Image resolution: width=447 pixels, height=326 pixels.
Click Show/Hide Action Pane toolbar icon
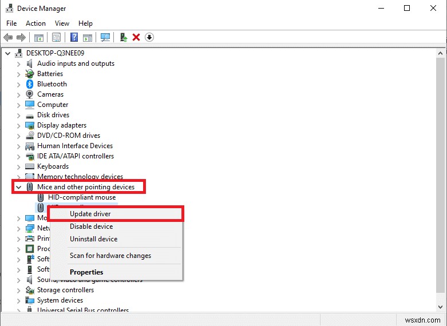88,37
